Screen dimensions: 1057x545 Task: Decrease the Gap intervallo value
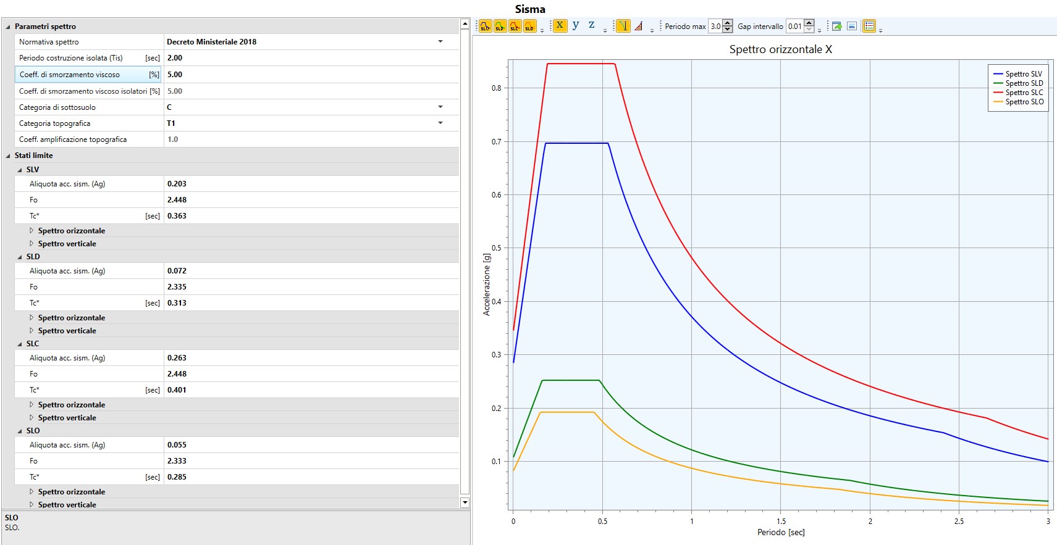(809, 29)
